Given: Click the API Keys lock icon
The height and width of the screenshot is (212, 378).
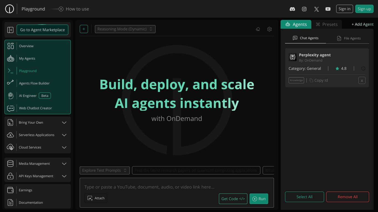Looking at the screenshot, I should [10, 176].
